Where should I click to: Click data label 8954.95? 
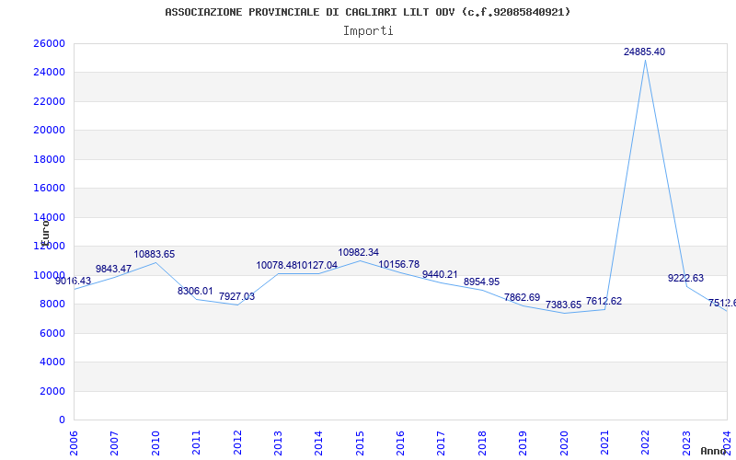(x=481, y=282)
